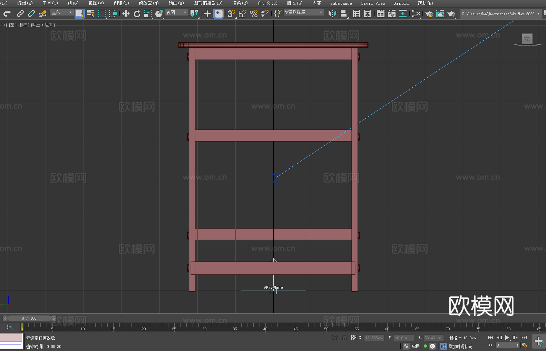Click Play Animation button
The height and width of the screenshot is (351, 546).
(507, 338)
